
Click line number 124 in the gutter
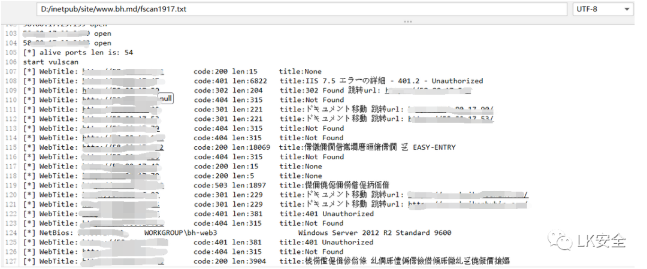[x=11, y=232]
